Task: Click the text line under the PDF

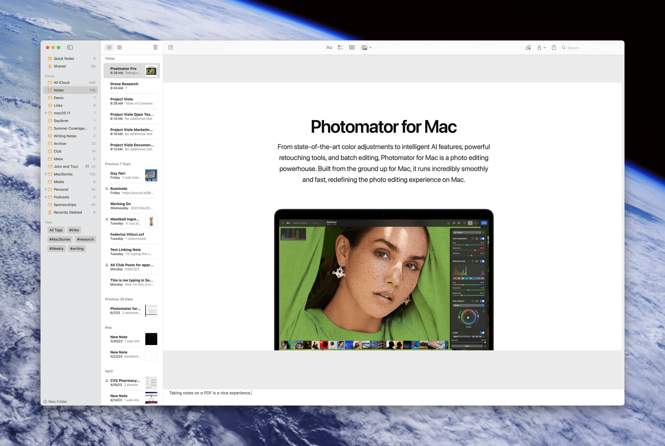Action: pyautogui.click(x=210, y=393)
